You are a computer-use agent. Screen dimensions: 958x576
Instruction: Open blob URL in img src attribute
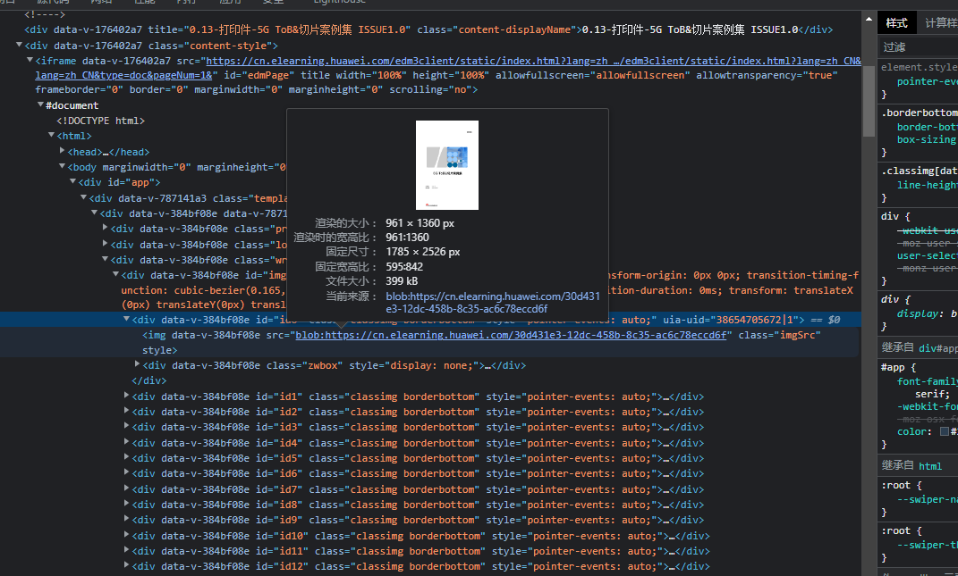pyautogui.click(x=511, y=335)
